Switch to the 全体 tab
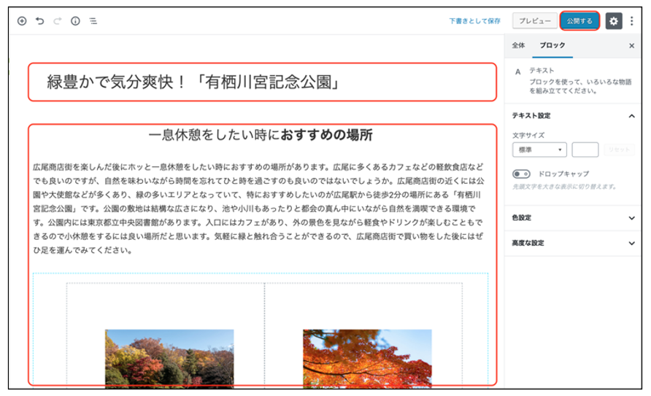Viewport: 651px width, 396px height. 518,45
